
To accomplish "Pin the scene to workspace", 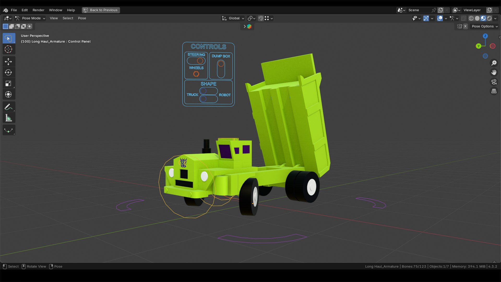I will [x=434, y=10].
